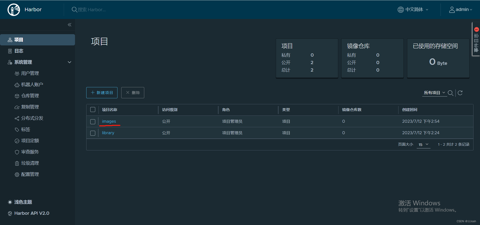
Task: Click the 角色 column header
Action: (226, 110)
